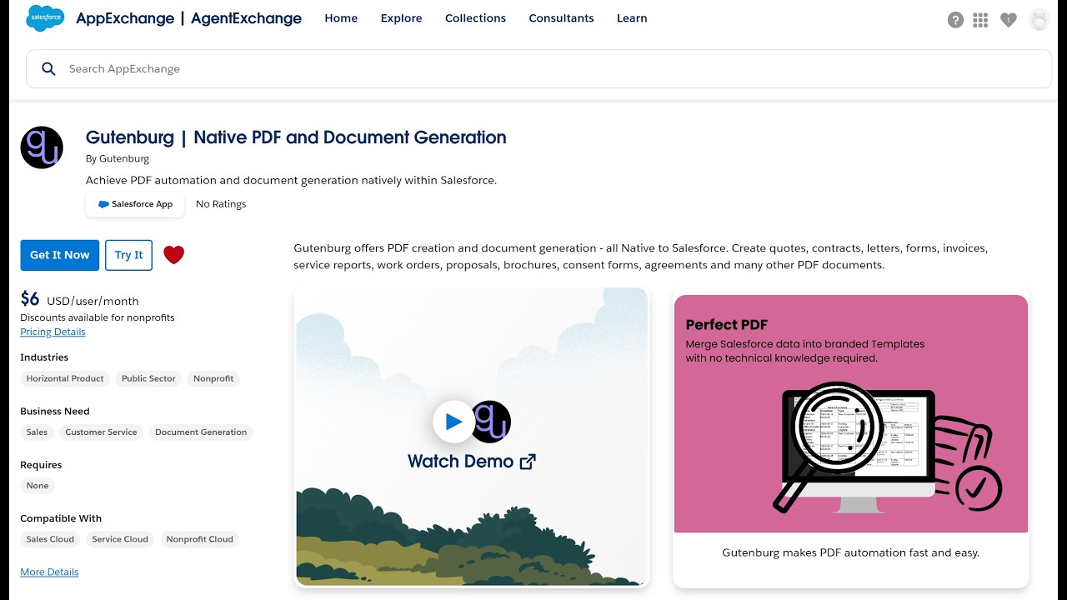The width and height of the screenshot is (1067, 600).
Task: Click Discounts available for nonprofits text
Action: [x=98, y=317]
